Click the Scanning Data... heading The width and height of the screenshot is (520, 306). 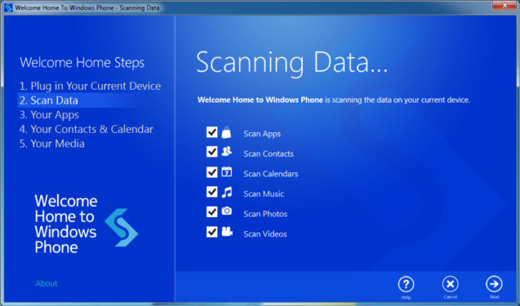pos(292,63)
